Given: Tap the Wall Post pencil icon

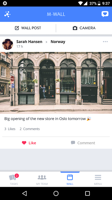Looking at the screenshot, I should (x=17, y=28).
